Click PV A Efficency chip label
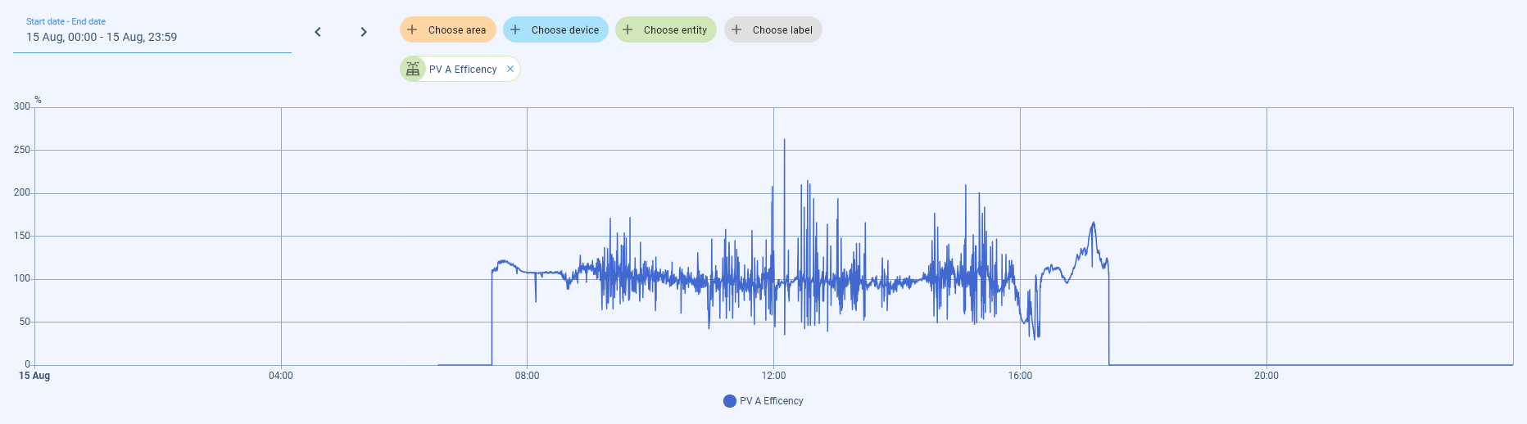Image resolution: width=1527 pixels, height=424 pixels. coord(463,70)
